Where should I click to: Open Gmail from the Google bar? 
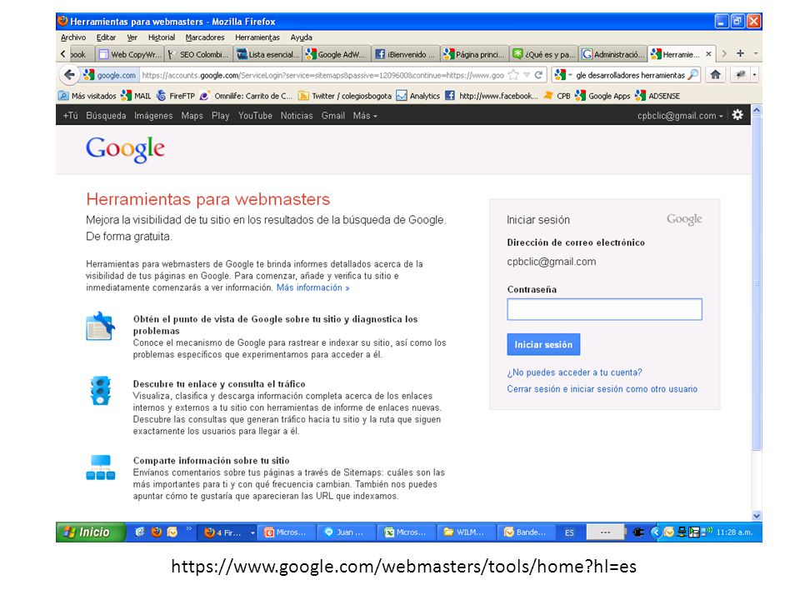[333, 116]
